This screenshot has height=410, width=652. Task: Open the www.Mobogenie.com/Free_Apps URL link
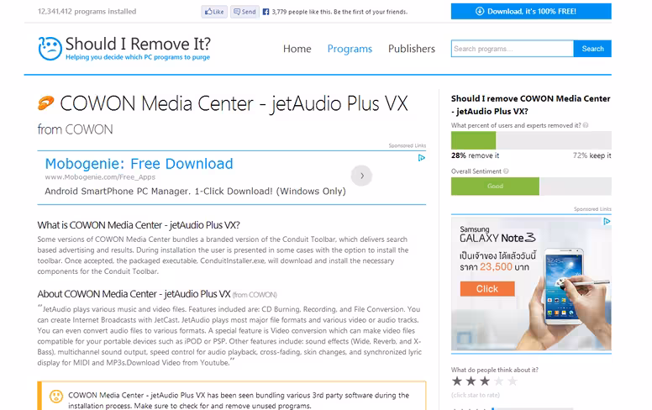(100, 177)
